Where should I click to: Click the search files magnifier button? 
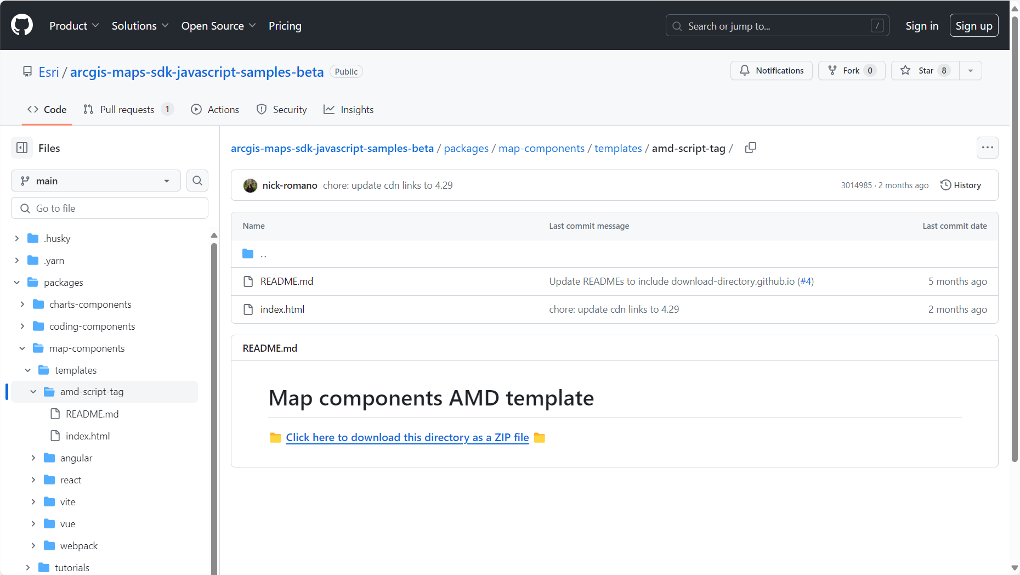[x=197, y=181]
